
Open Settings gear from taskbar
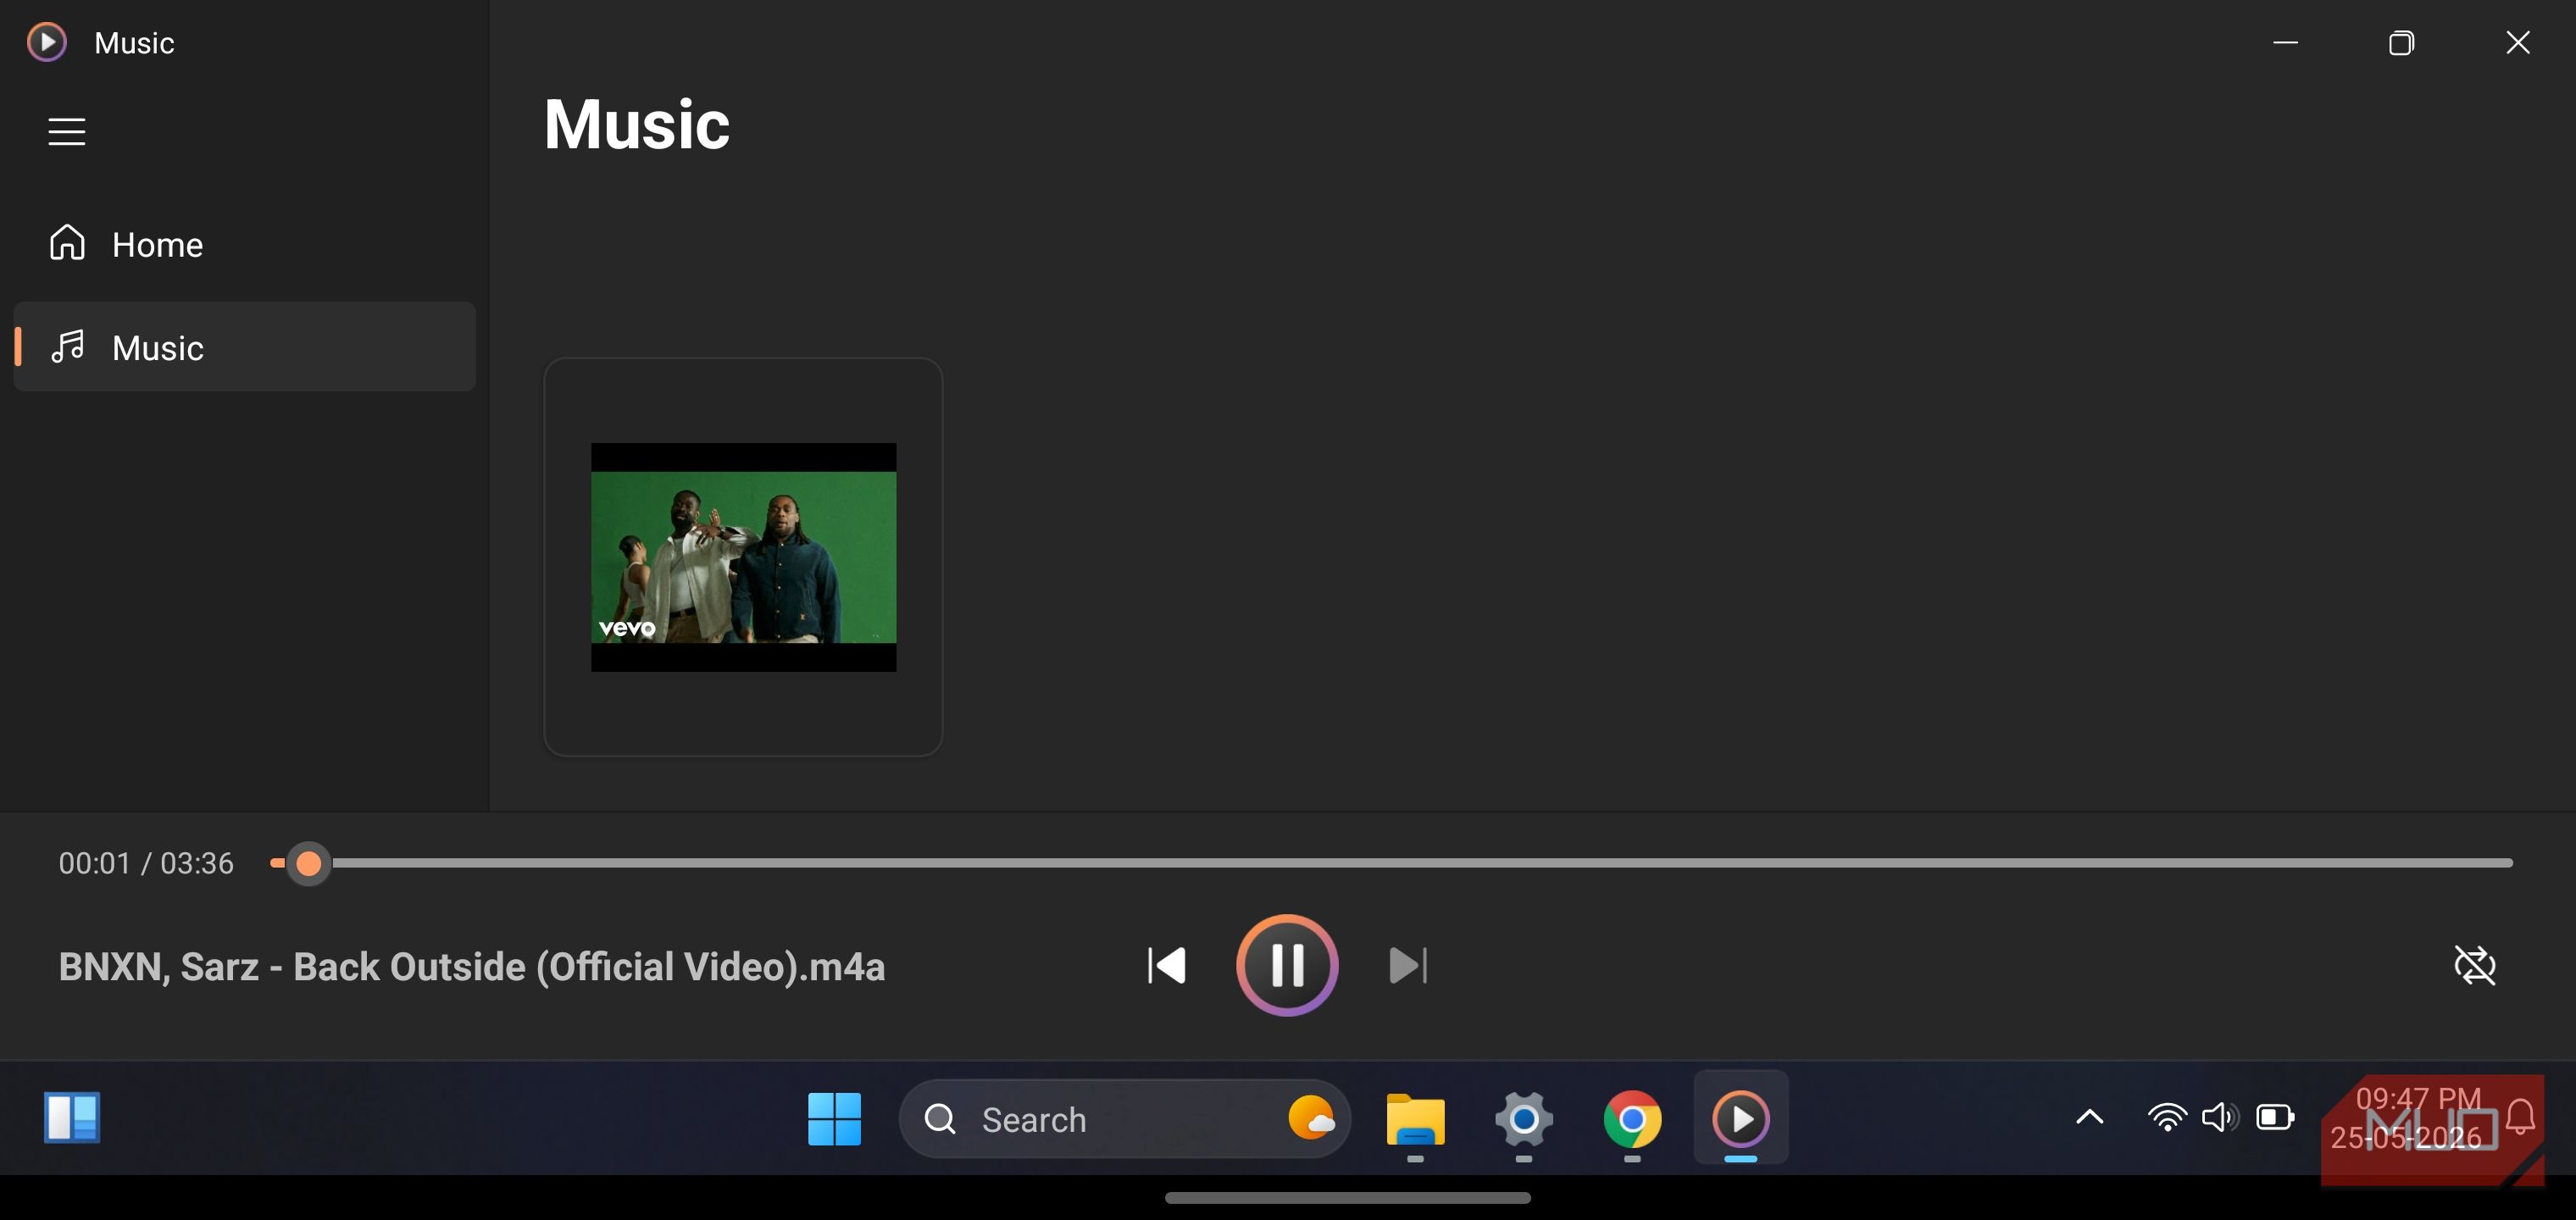pyautogui.click(x=1523, y=1118)
